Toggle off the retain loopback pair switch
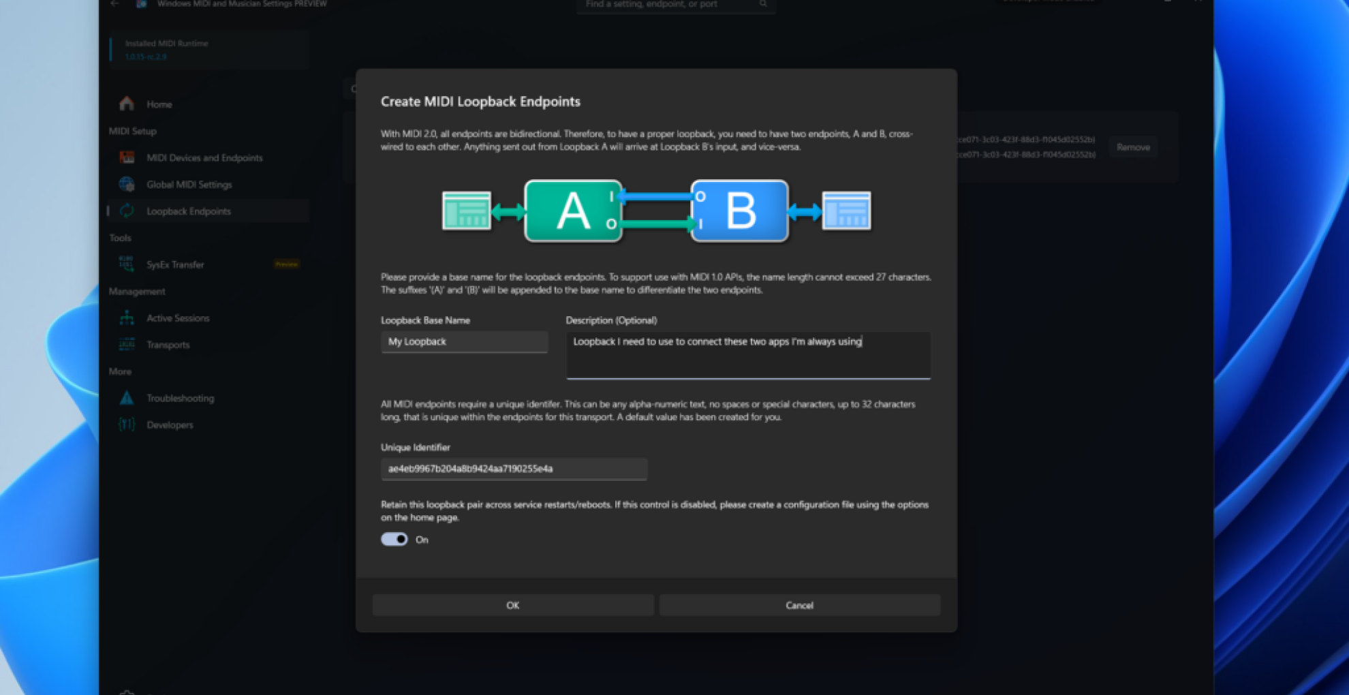 click(394, 540)
